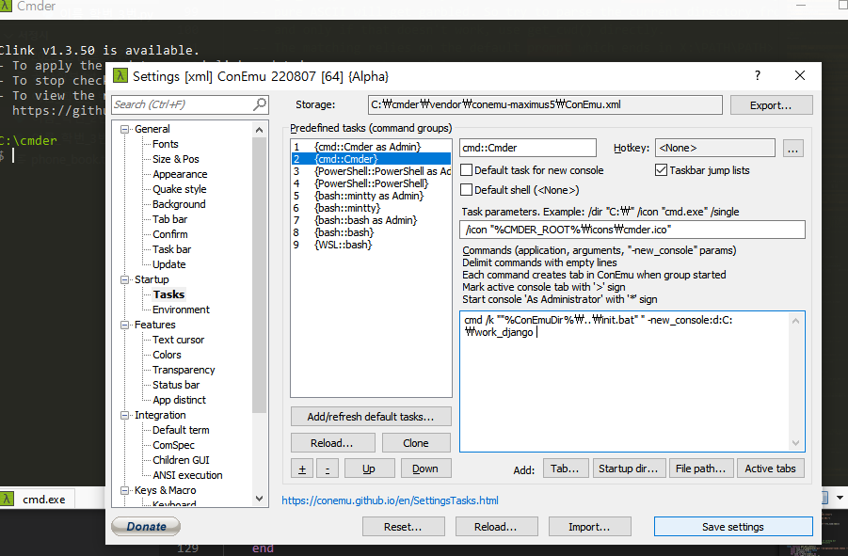Open App distinct settings
This screenshot has width=848, height=556.
pos(179,401)
